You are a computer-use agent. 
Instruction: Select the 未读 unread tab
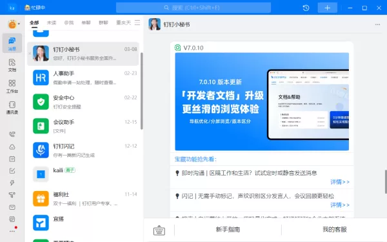[52, 23]
